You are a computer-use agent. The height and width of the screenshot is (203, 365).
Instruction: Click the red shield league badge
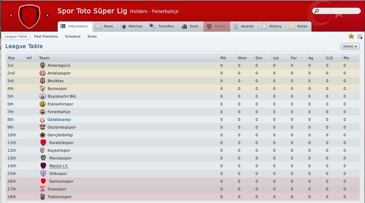(29, 16)
